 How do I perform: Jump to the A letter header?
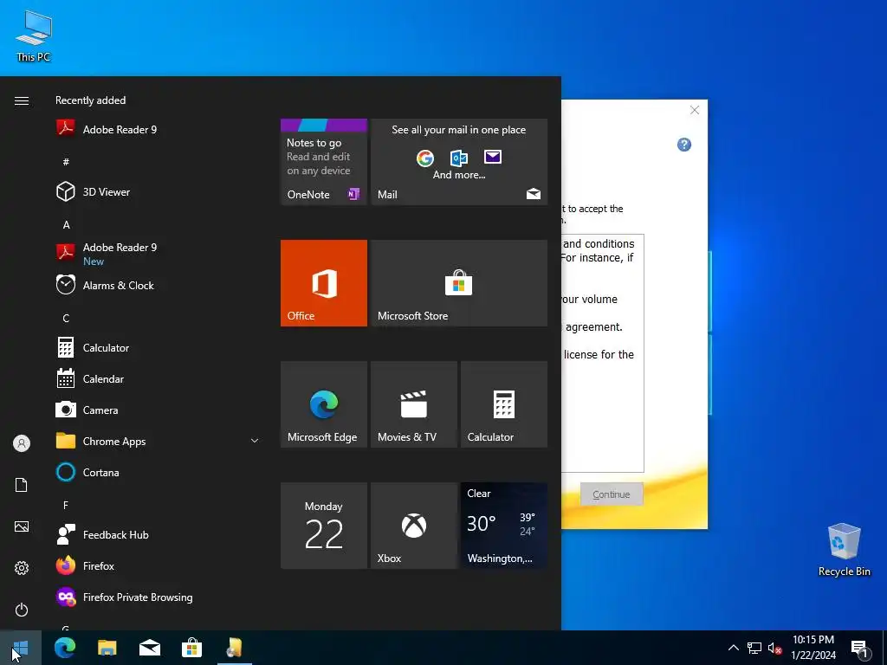pos(66,224)
